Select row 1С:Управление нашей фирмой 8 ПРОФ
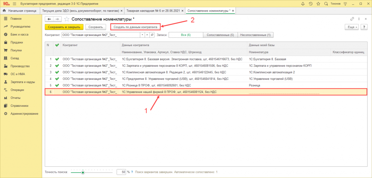The height and width of the screenshot is (178, 372). tap(206, 92)
